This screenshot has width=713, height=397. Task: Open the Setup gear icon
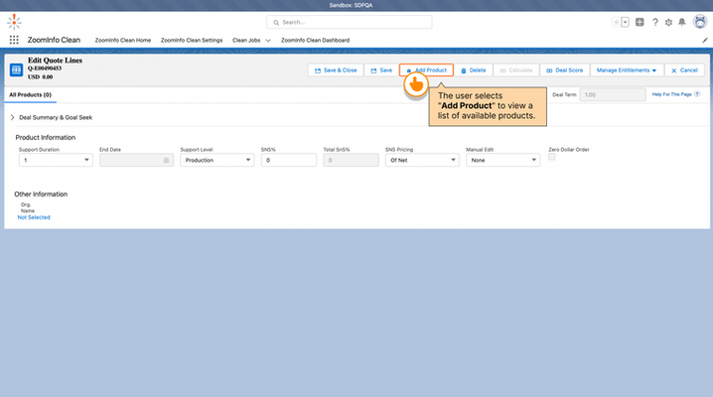tap(668, 22)
